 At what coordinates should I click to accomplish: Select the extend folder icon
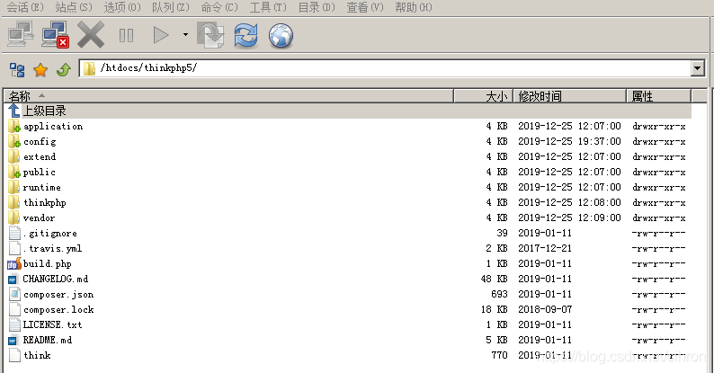[14, 157]
